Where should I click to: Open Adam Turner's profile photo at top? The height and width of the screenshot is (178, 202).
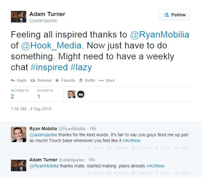(x=18, y=16)
